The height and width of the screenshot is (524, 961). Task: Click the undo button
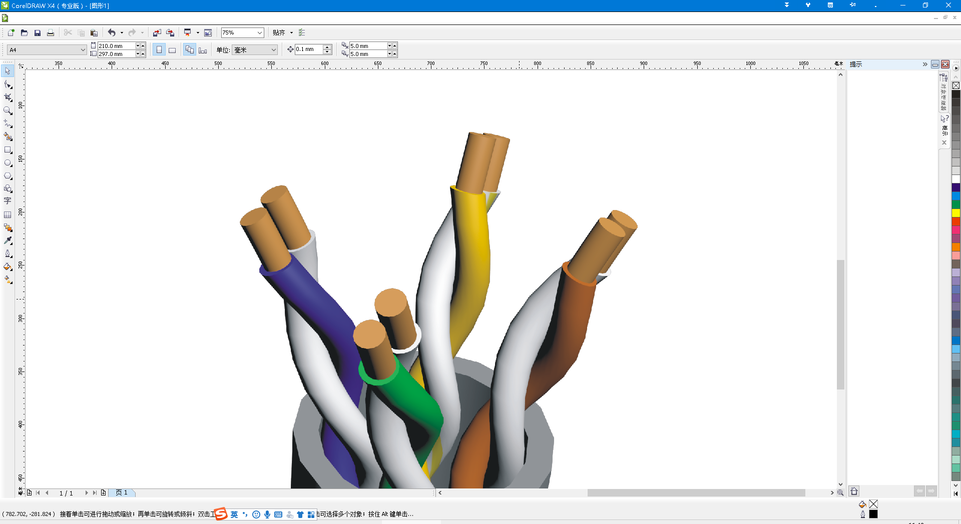tap(112, 33)
